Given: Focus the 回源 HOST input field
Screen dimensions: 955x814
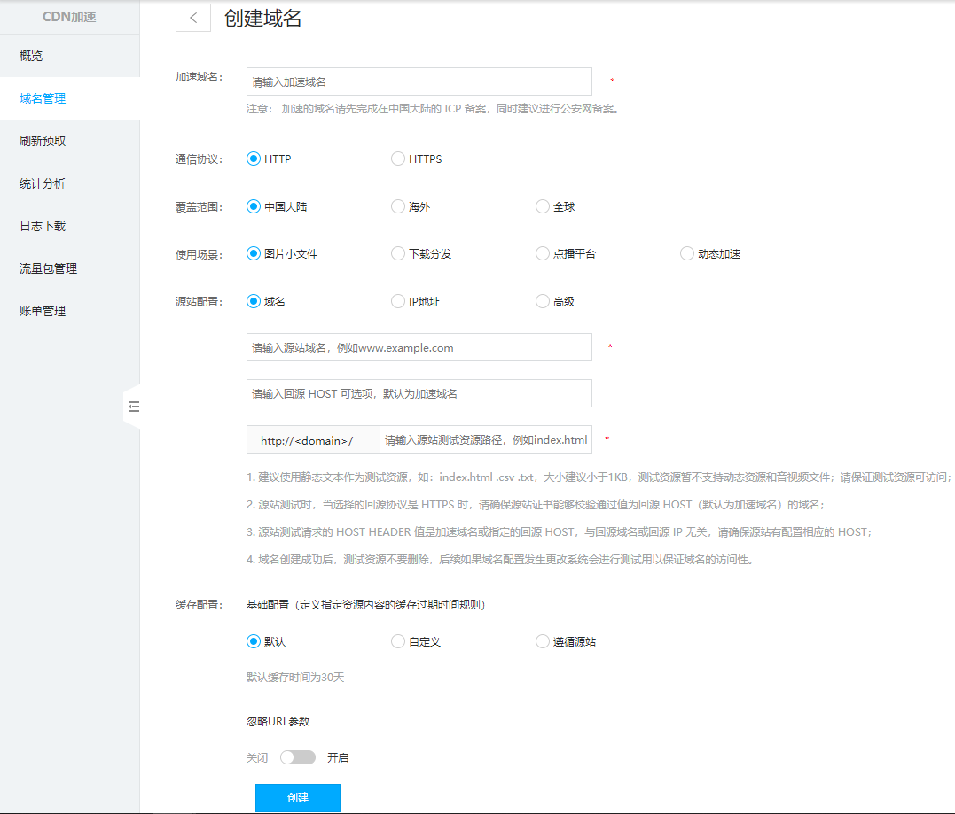Looking at the screenshot, I should tap(419, 393).
